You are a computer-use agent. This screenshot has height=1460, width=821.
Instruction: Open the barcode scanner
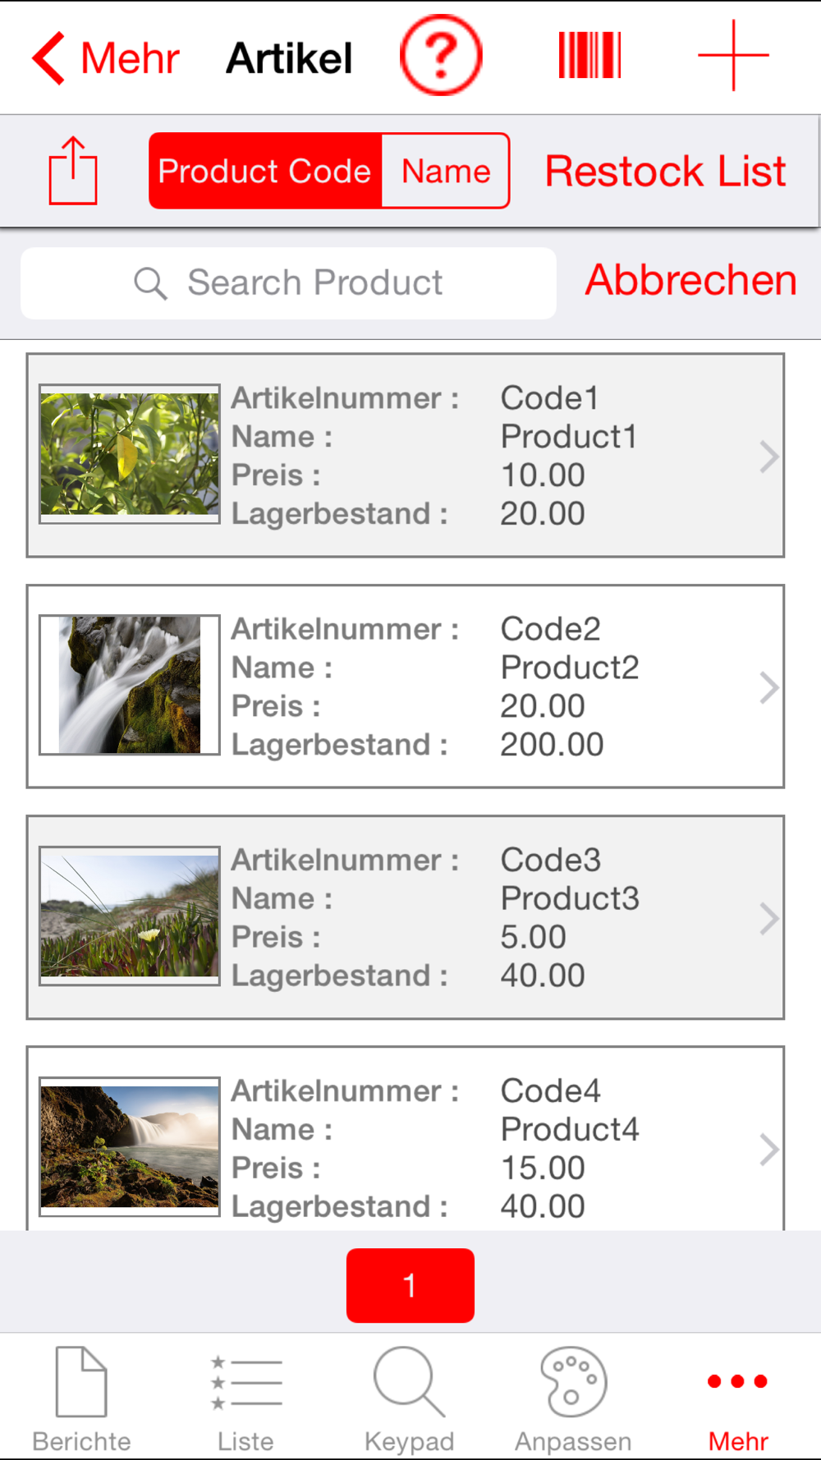589,56
